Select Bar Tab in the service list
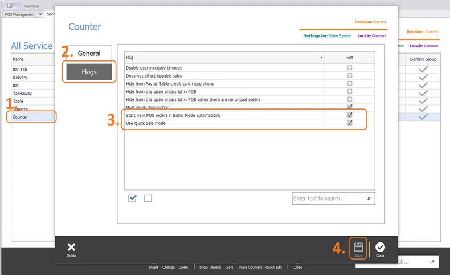The image size is (450, 275). (x=20, y=70)
